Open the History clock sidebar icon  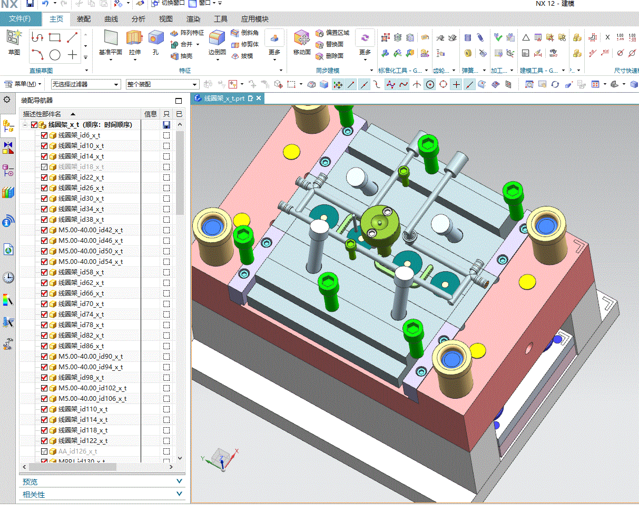8,278
